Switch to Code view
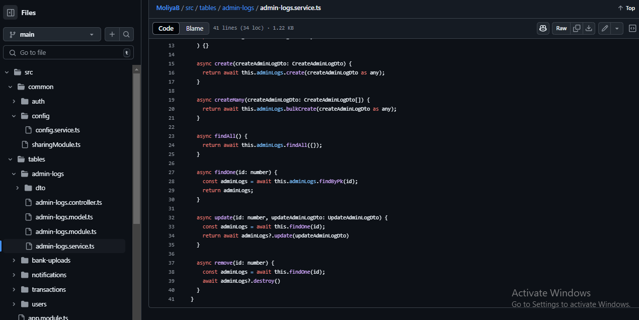This screenshot has height=320, width=639. pos(166,28)
